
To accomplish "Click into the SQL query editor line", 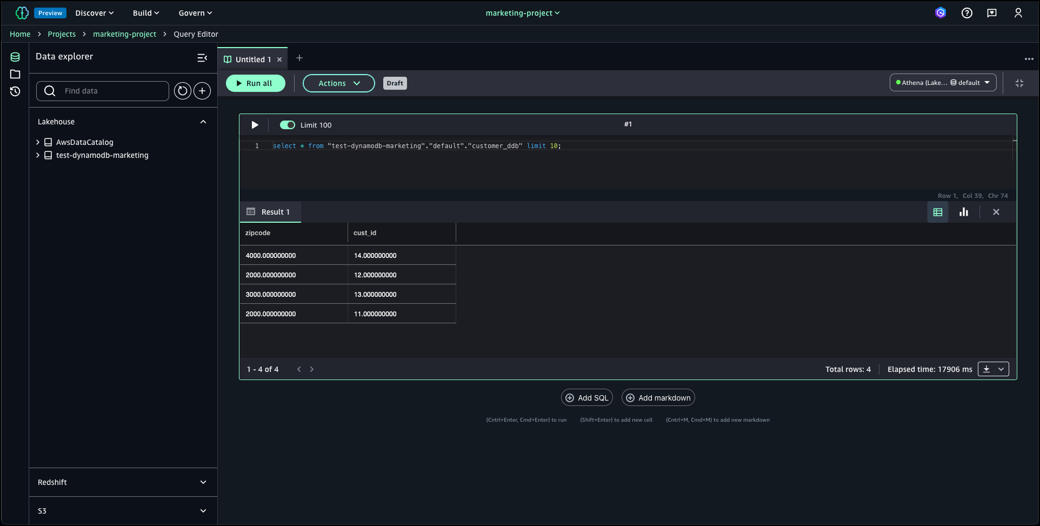I will pos(417,146).
